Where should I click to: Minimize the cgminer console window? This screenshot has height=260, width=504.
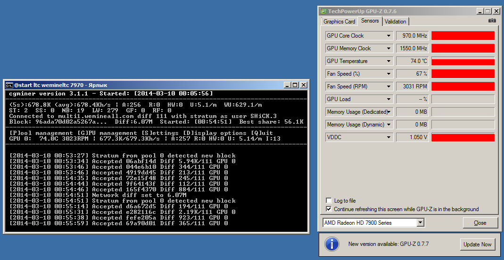pyautogui.click(x=287, y=85)
